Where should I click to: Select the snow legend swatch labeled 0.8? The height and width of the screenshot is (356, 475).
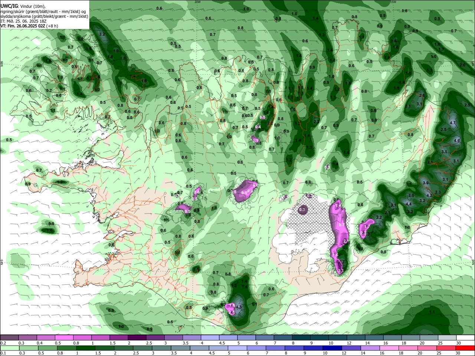click(x=82, y=338)
